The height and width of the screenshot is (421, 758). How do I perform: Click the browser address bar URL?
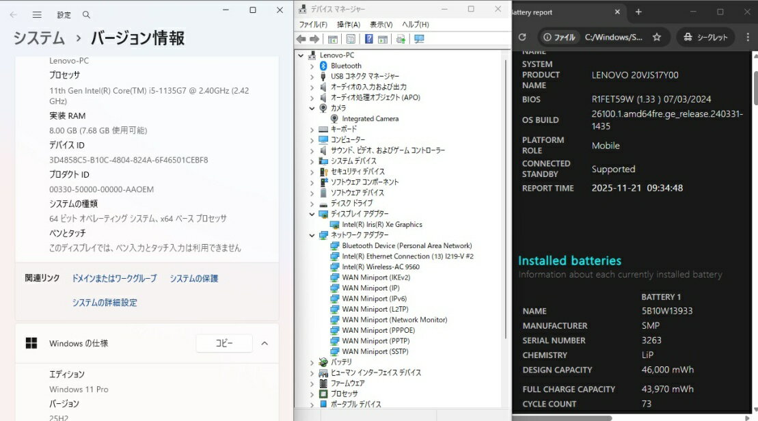tap(613, 38)
